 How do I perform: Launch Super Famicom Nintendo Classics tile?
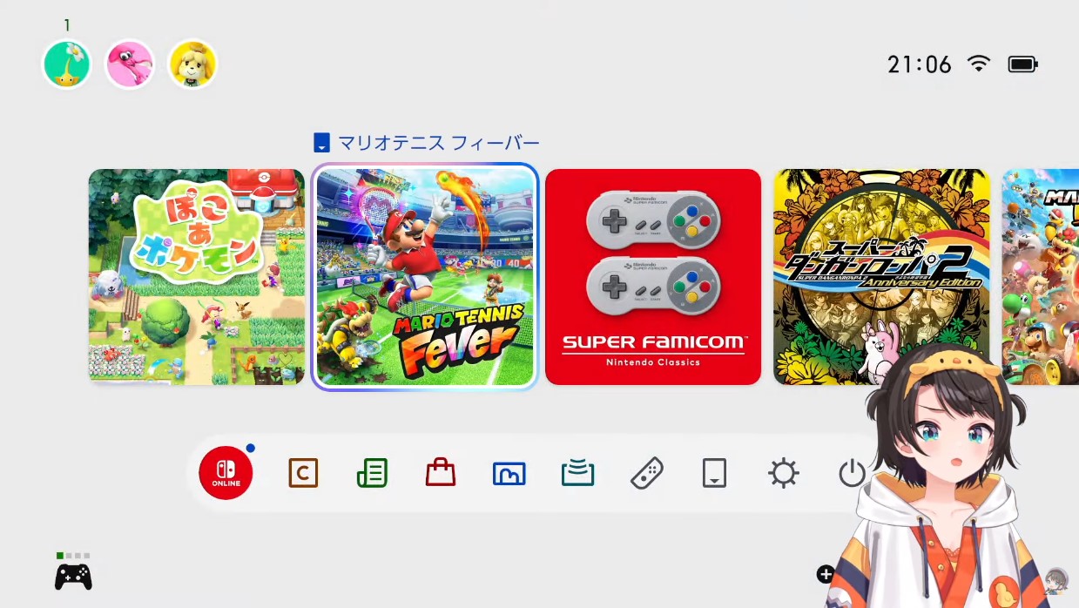pyautogui.click(x=653, y=277)
